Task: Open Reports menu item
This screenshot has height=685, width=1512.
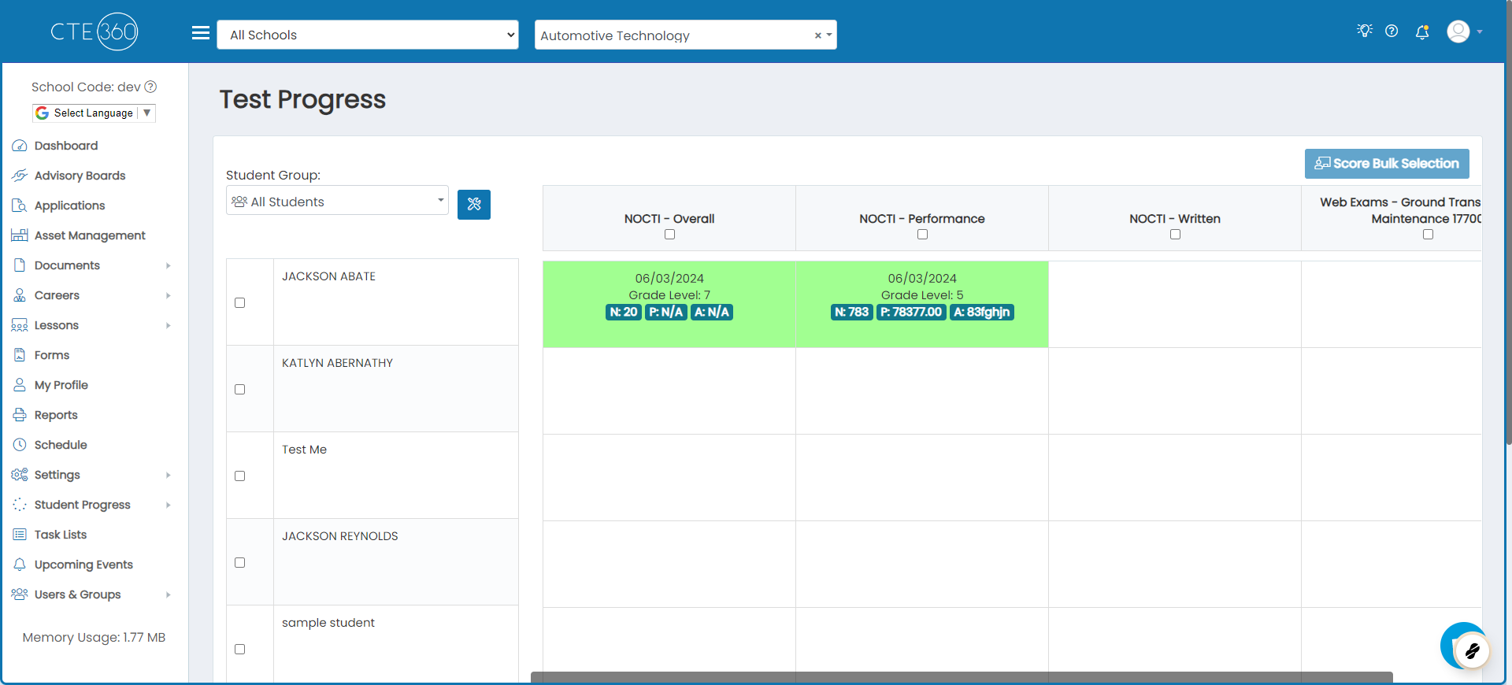Action: click(56, 415)
